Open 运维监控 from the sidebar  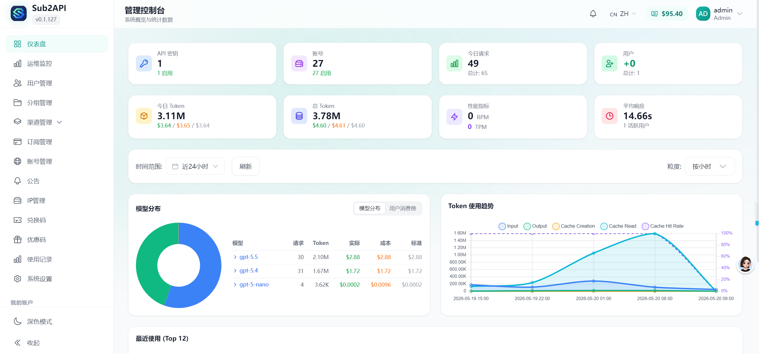point(57,63)
